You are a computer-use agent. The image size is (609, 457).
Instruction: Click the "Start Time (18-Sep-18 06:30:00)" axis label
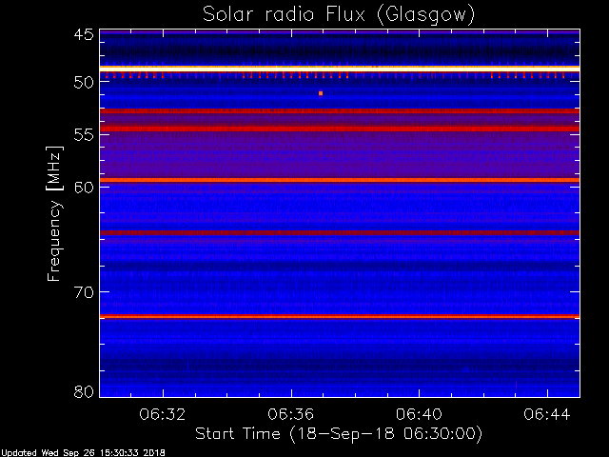339,433
